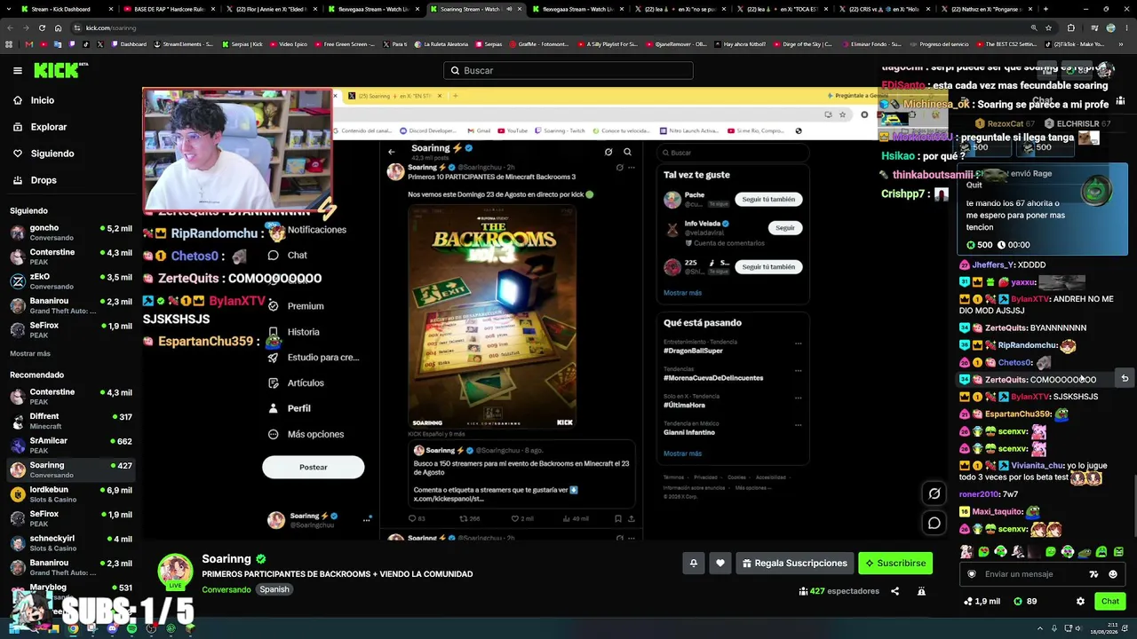Click Maxi_taquito username in chat

(x=998, y=512)
